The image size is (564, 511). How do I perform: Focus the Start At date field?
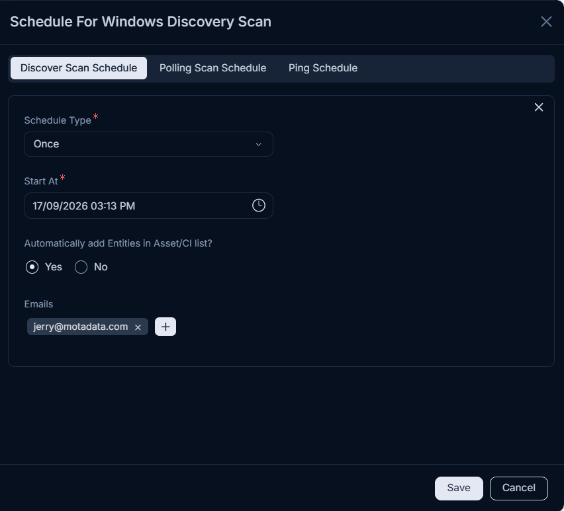(148, 206)
